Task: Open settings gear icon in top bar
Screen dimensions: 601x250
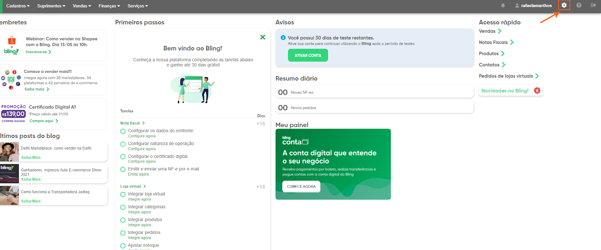Action: pos(564,5)
